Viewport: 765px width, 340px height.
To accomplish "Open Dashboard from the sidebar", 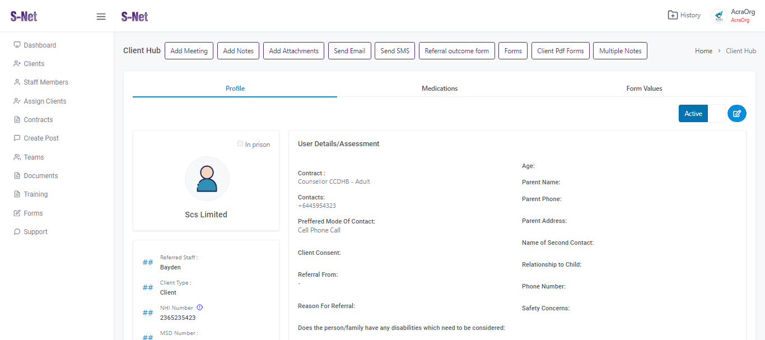I will [39, 45].
